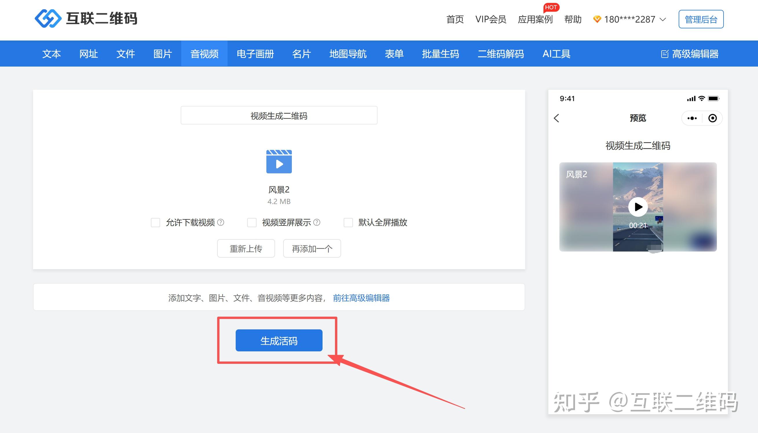Go to the 图片 tab
The width and height of the screenshot is (758, 433).
click(x=162, y=54)
